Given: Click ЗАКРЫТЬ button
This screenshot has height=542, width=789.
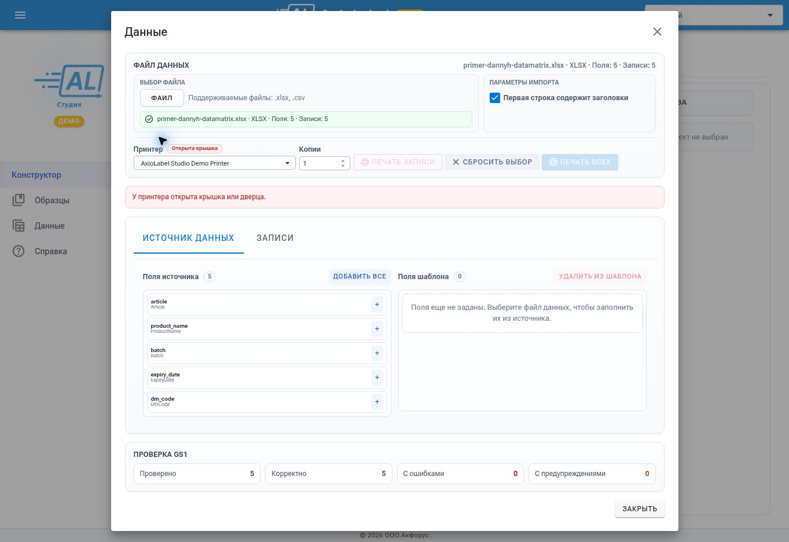Looking at the screenshot, I should pyautogui.click(x=640, y=509).
